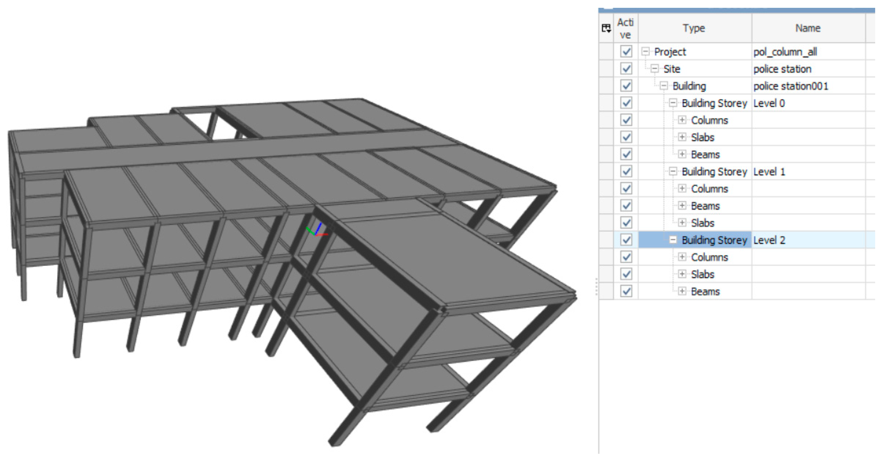Select the pol_column_all project name cell
This screenshot has height=464, width=886.
785,52
